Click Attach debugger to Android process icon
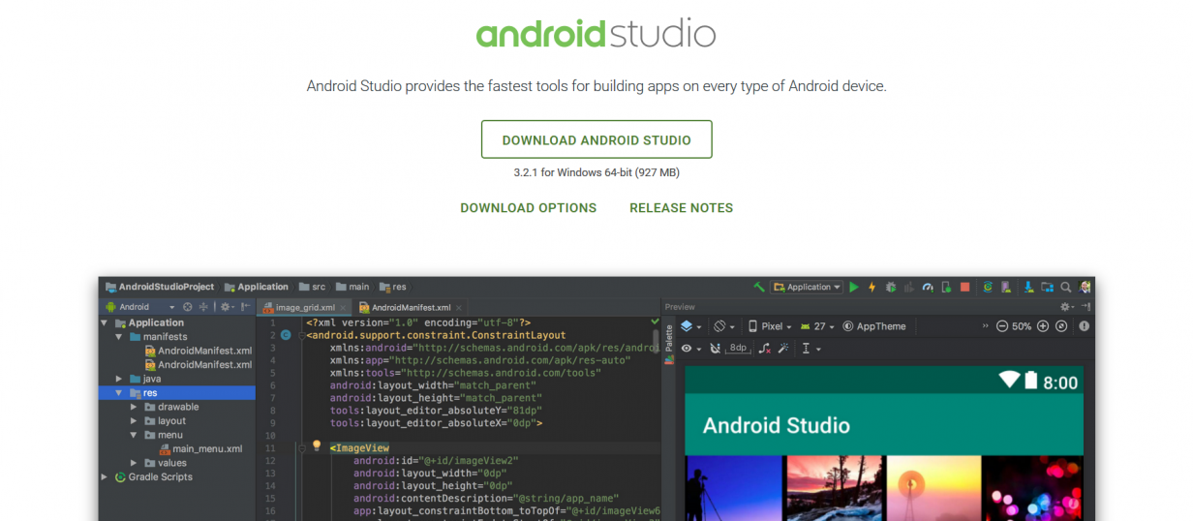This screenshot has width=1193, height=521. pos(946,288)
